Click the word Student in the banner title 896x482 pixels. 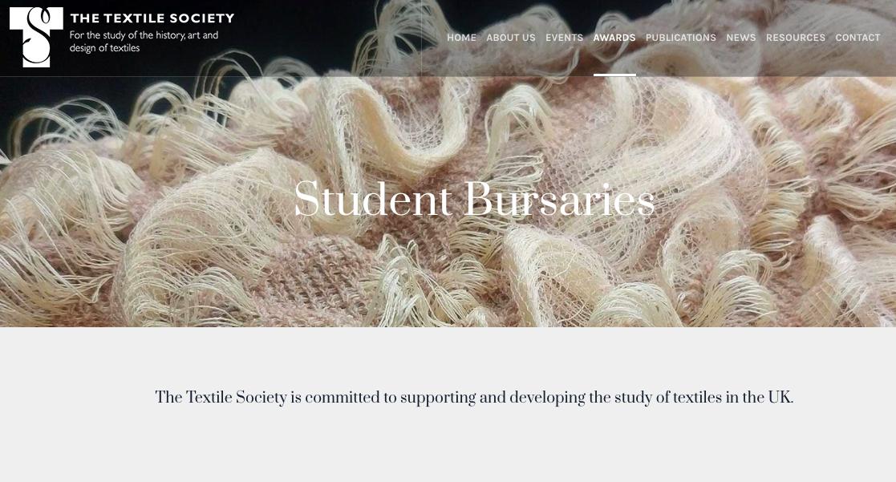[x=373, y=200]
